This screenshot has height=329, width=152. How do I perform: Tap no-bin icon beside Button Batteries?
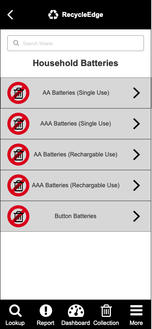coord(18,216)
